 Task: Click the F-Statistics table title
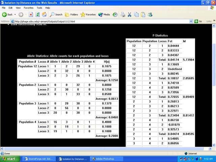[x=160, y=35]
